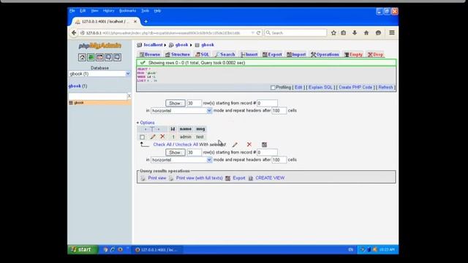Open the Search tab in phpMyAdmin
Viewport: 468px width, 263px height.
(x=224, y=55)
